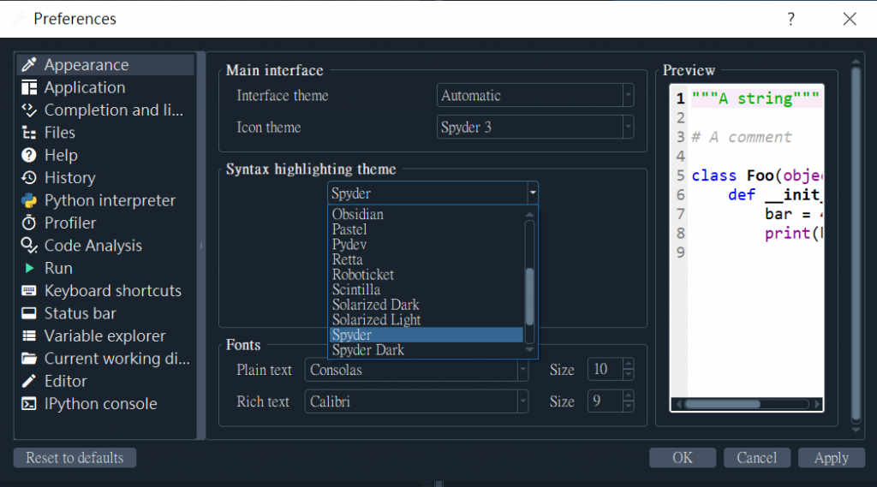
Task: Click the Appearance brush icon in sidebar
Action: (29, 65)
